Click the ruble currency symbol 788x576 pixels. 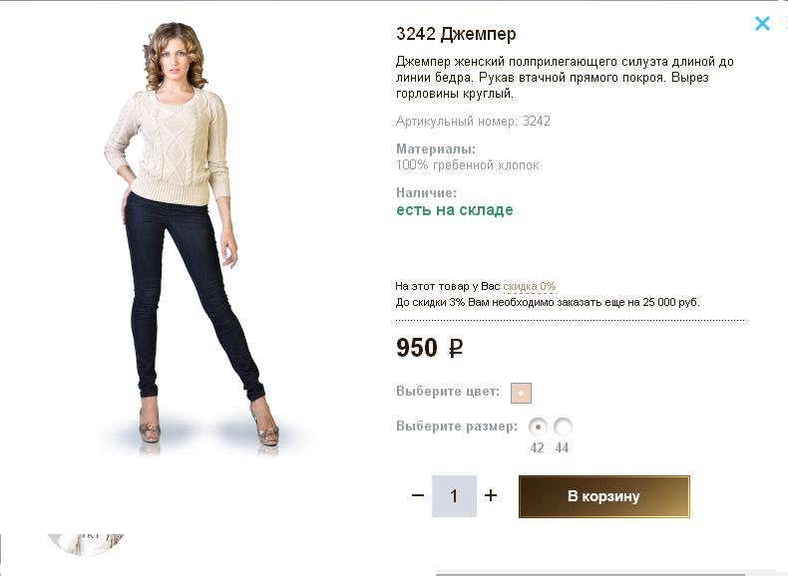point(455,349)
